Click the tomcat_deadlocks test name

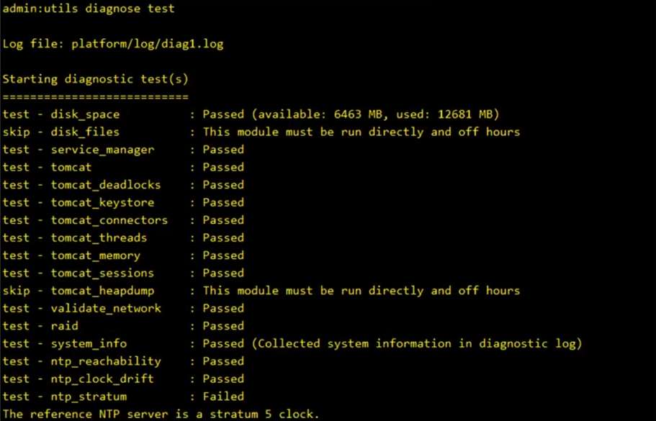106,185
